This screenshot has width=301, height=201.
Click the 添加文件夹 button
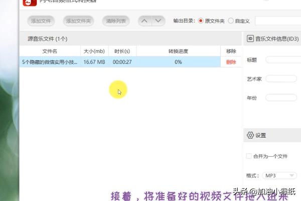point(78,21)
